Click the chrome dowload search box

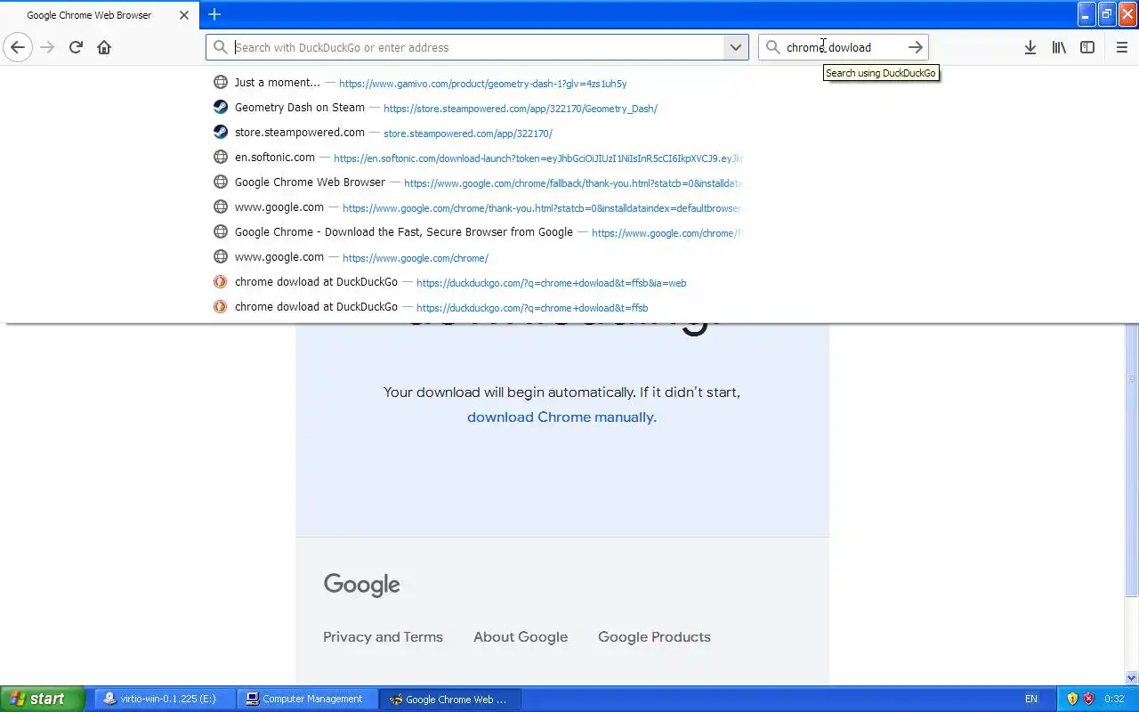coord(842,47)
